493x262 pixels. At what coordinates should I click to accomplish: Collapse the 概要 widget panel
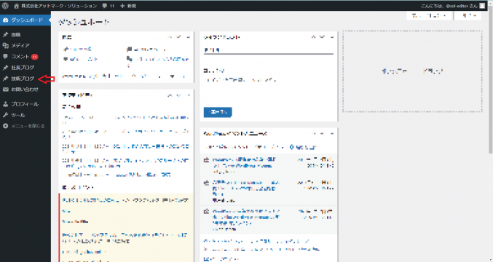[x=188, y=37]
